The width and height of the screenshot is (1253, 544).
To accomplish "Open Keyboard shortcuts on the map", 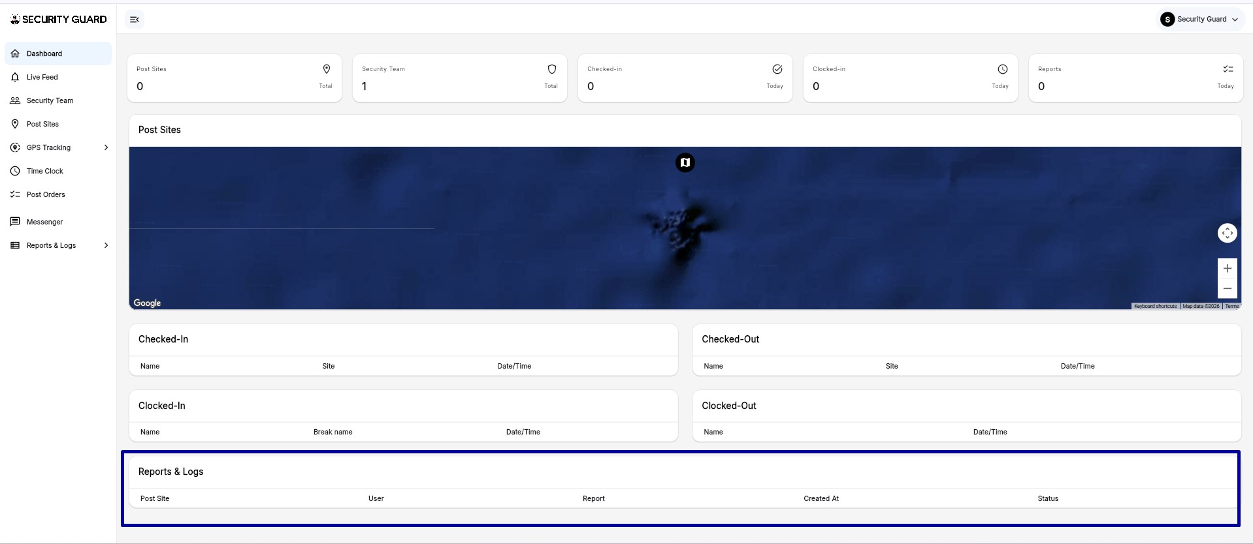I will click(1155, 306).
